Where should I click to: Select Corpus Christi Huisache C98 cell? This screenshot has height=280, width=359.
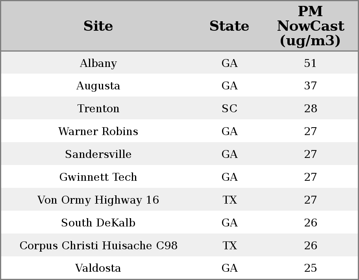click(98, 246)
